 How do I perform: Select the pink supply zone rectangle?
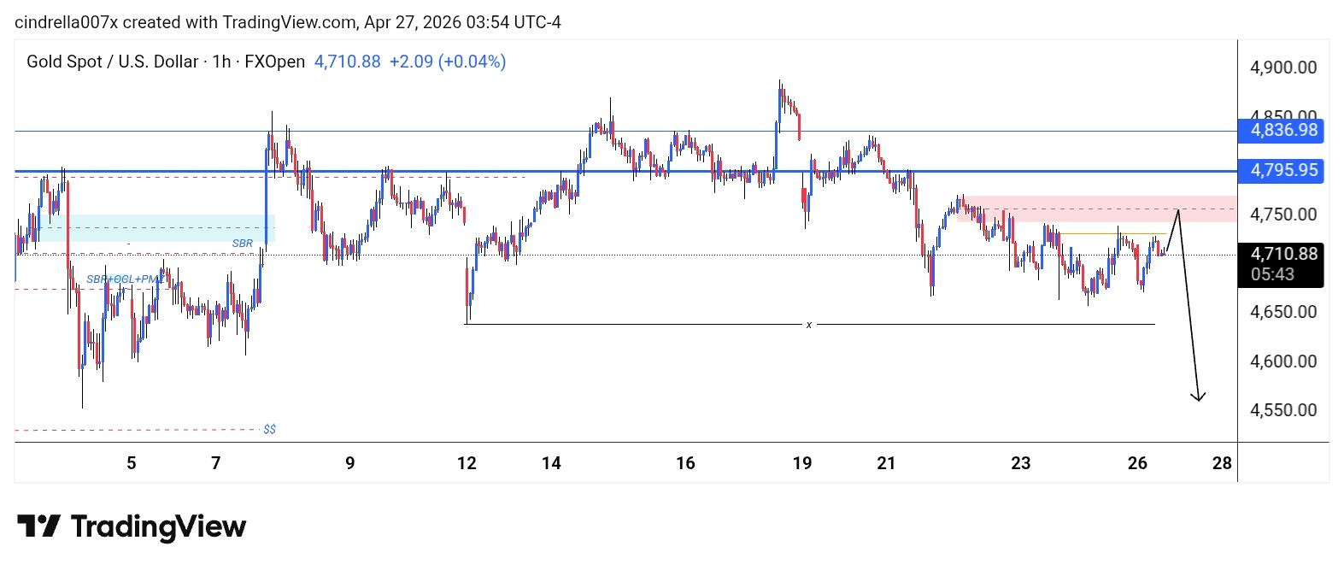[1096, 209]
